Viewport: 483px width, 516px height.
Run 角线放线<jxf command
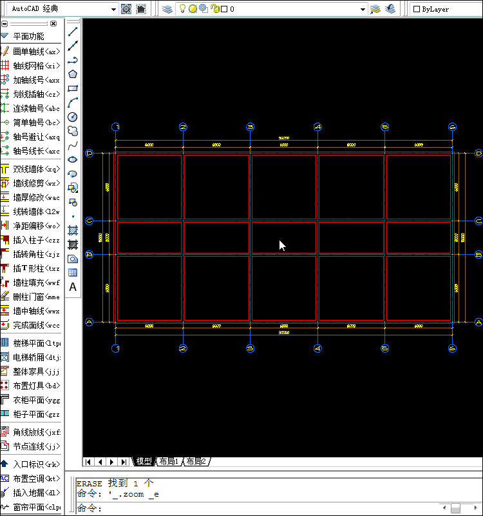coord(31,432)
